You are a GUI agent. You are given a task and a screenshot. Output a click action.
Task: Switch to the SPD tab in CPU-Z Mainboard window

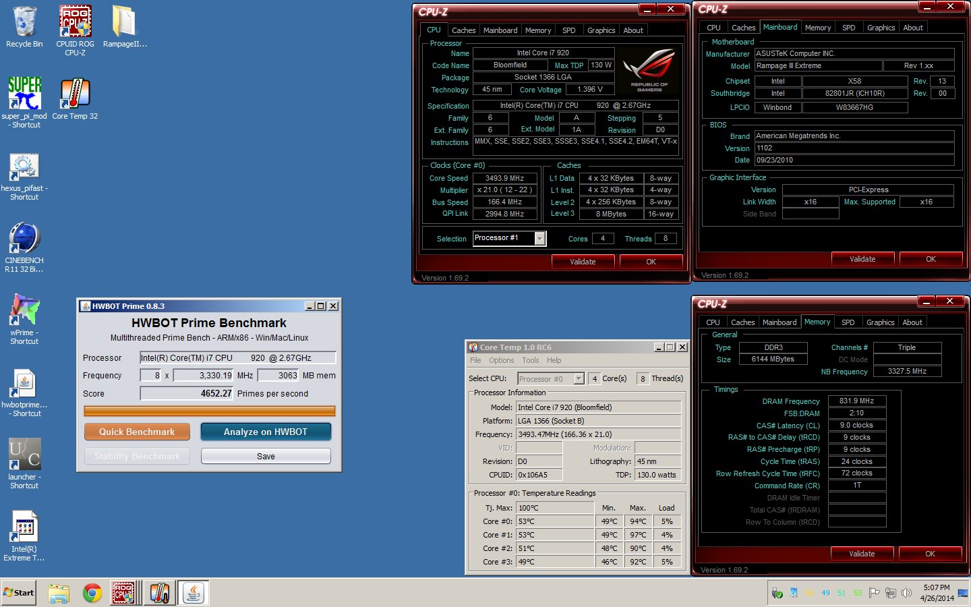tap(848, 28)
